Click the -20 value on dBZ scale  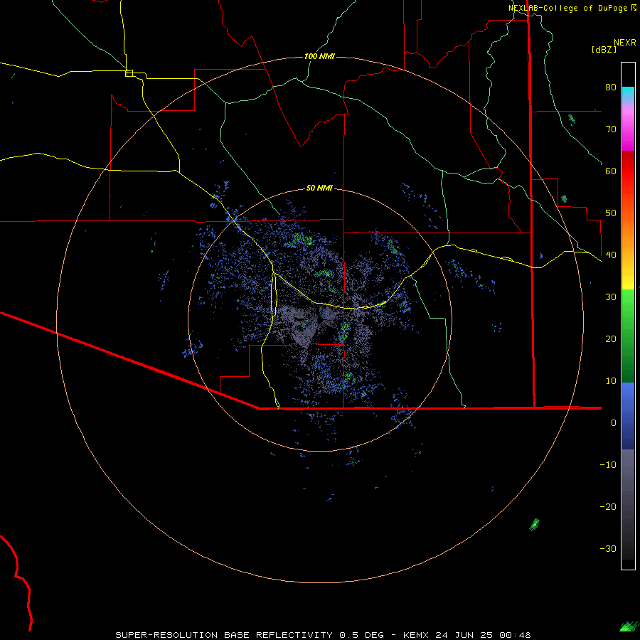click(608, 507)
